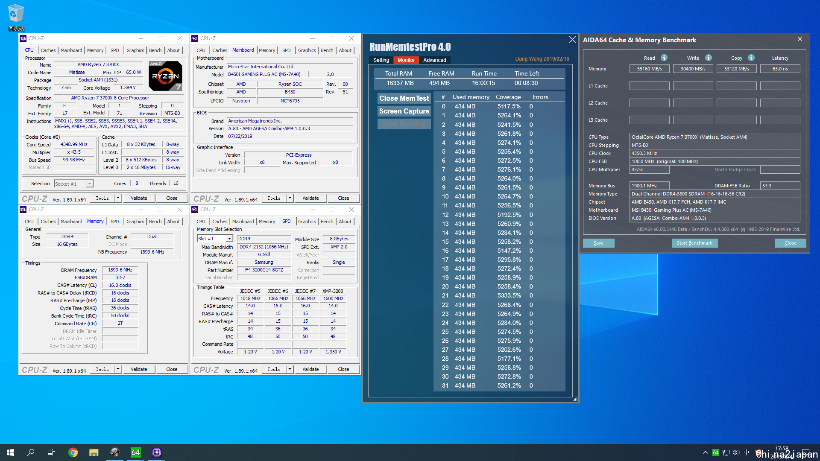
Task: Expand the Tools dropdown arrow in the Memory window
Action: pyautogui.click(x=118, y=369)
